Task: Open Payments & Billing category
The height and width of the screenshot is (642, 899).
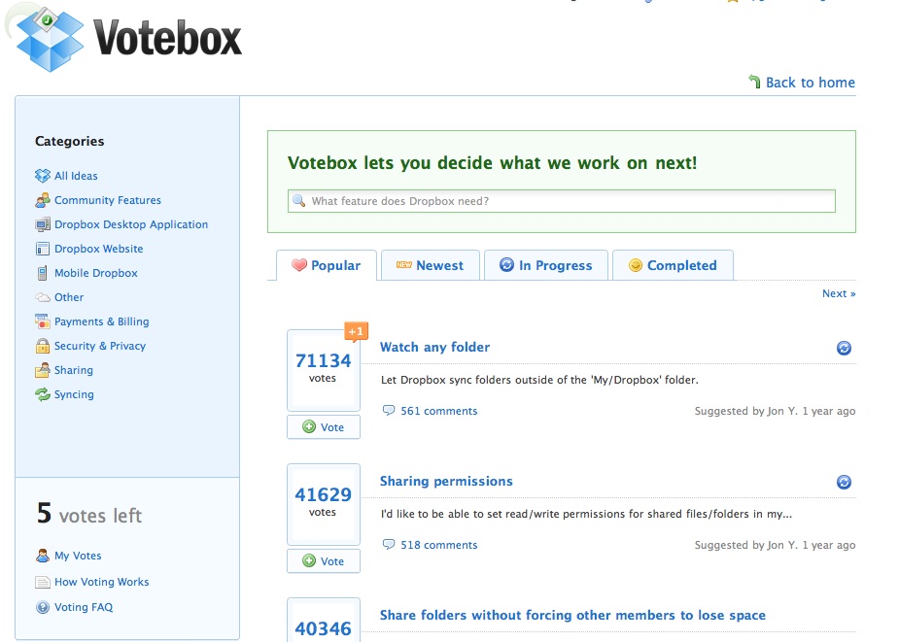Action: coord(101,321)
